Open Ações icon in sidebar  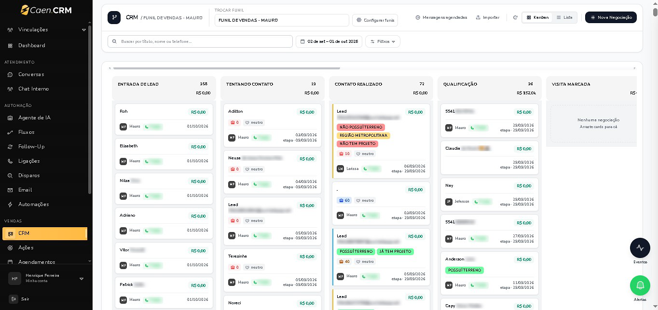[x=10, y=248]
